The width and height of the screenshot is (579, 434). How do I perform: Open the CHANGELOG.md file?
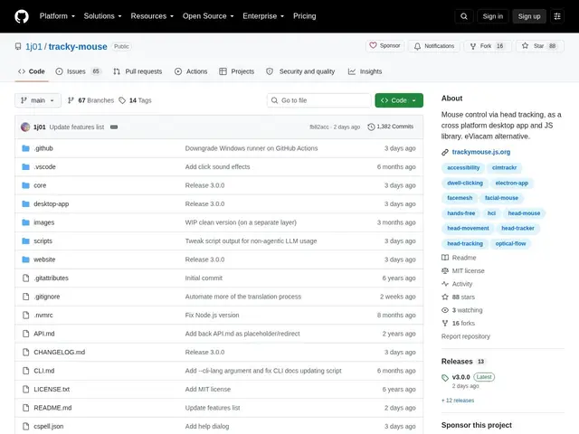pyautogui.click(x=59, y=352)
